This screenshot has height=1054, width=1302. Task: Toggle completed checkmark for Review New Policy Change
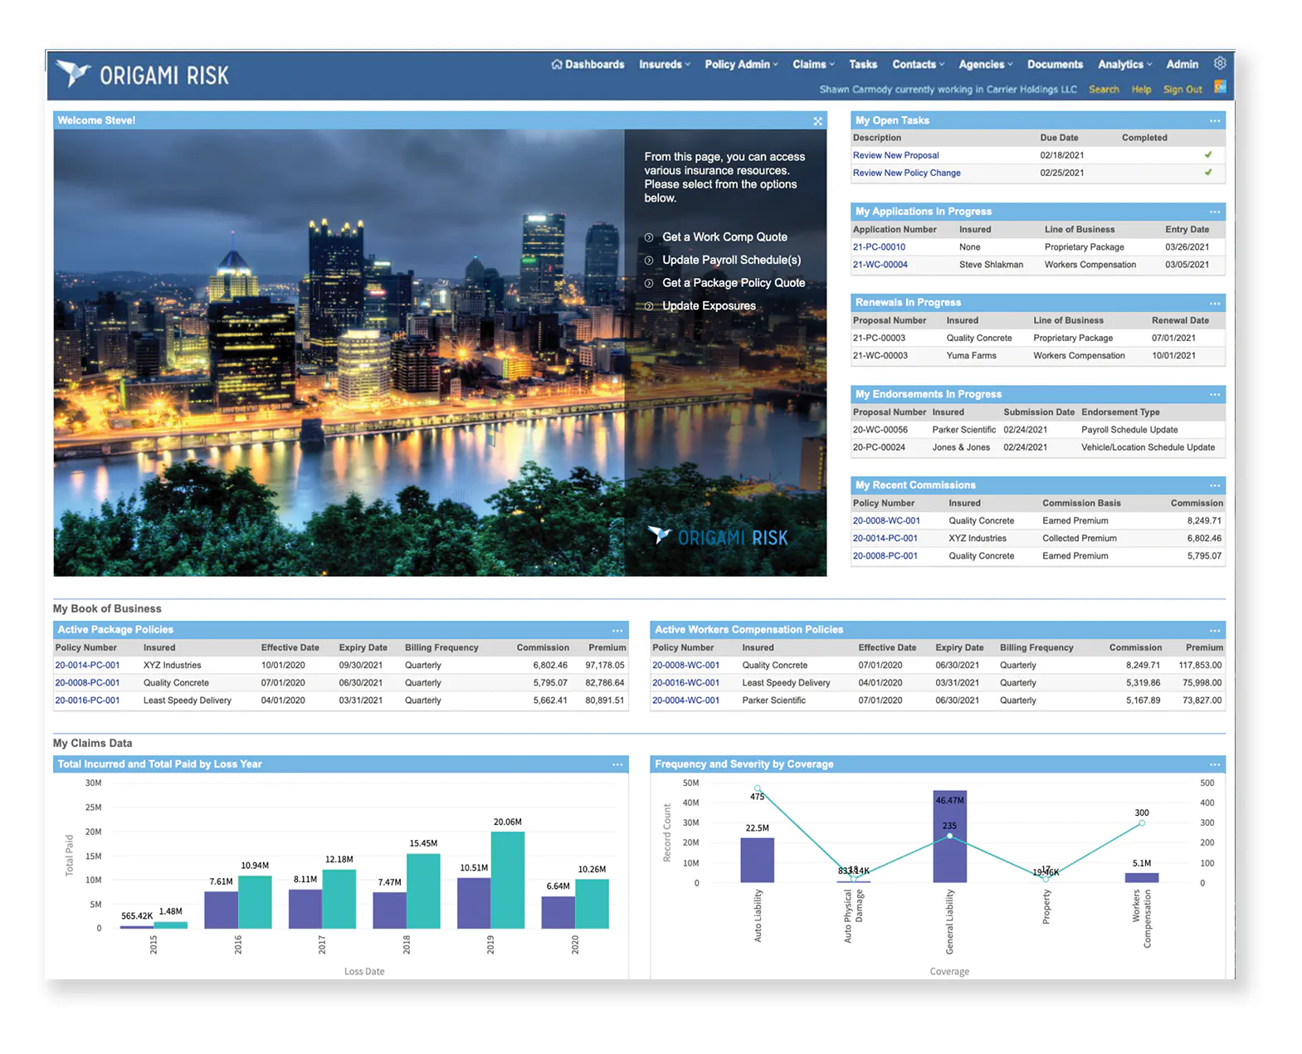[x=1207, y=173]
